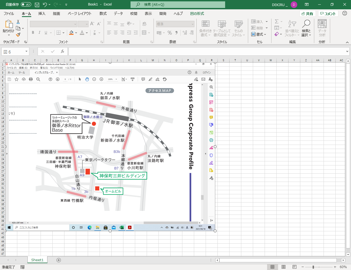Viewport: 351px width, 270px height.
Task: Click the Format Painter brush icon
Action: point(18,35)
